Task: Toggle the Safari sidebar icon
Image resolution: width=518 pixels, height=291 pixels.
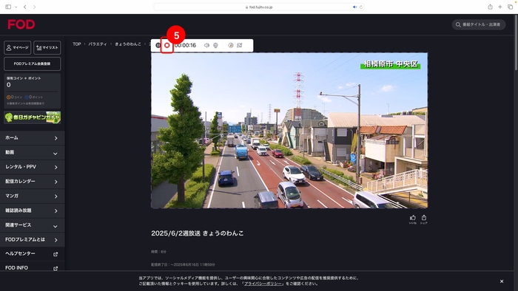Action: [8, 7]
